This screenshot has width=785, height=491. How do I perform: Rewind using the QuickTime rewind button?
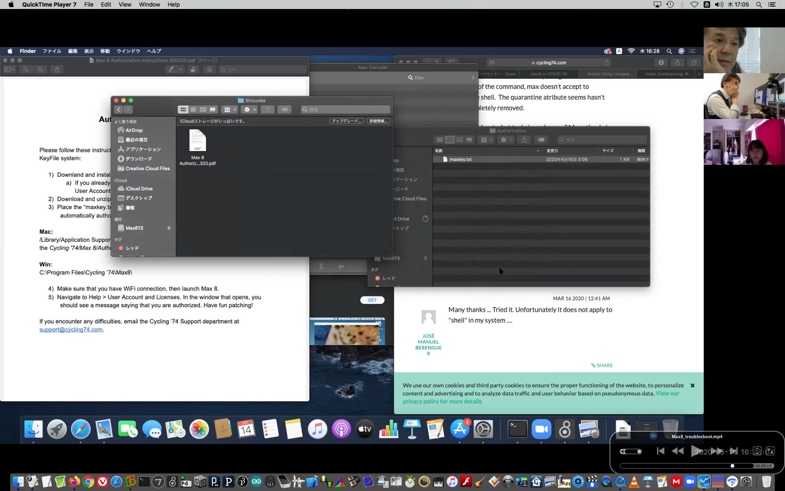tap(677, 451)
